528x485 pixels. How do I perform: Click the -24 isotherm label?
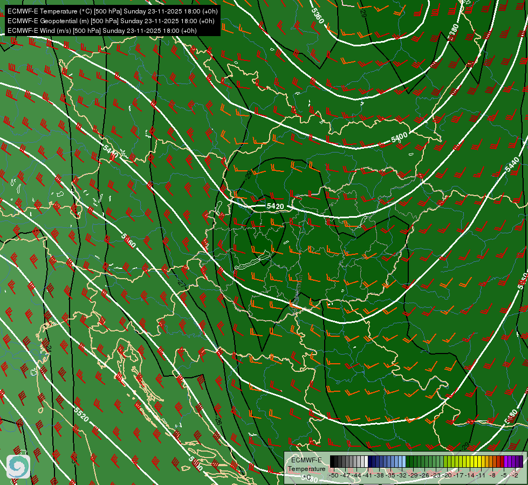(x=48, y=348)
